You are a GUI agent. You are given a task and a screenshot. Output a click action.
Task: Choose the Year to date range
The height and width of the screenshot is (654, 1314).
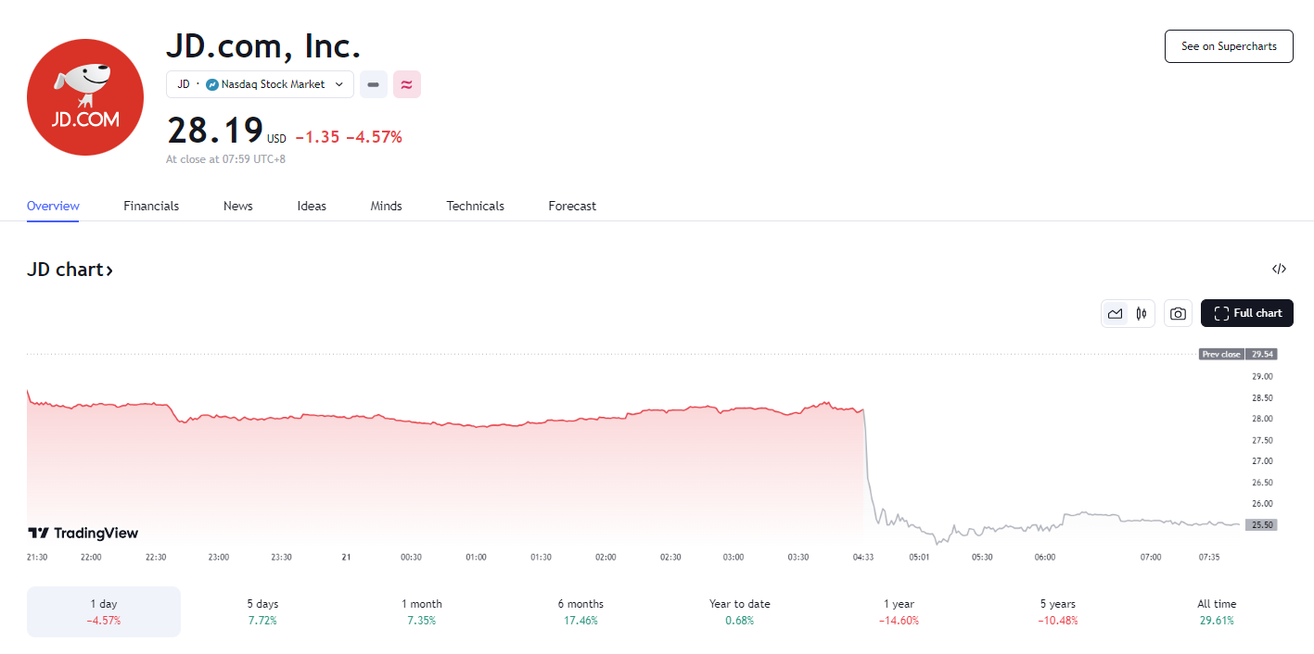click(739, 611)
